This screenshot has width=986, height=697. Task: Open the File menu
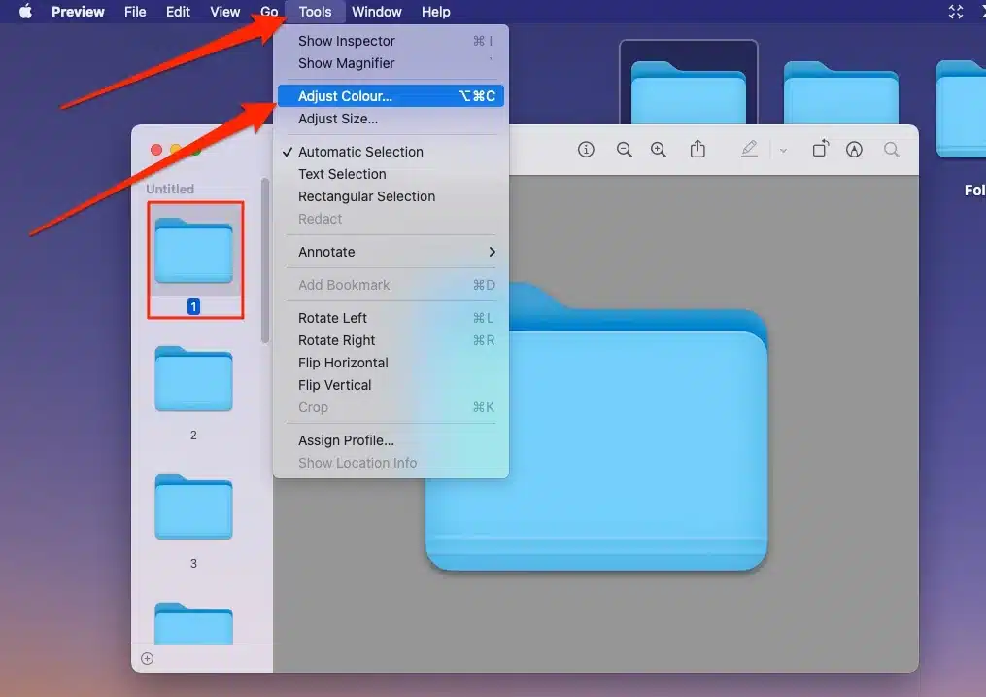pos(135,12)
